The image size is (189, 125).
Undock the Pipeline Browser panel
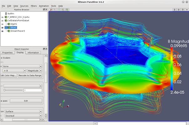[44, 9]
